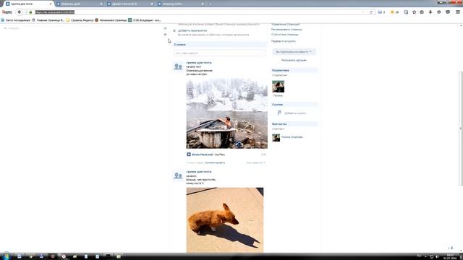The width and height of the screenshot is (463, 260).
Task: Open 'Сервисы Яндекса' bookmark folder
Action: pos(80,20)
